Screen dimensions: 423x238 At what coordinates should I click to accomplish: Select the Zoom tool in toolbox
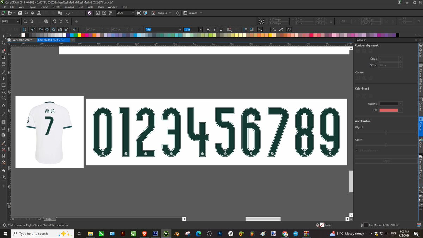(x=4, y=57)
